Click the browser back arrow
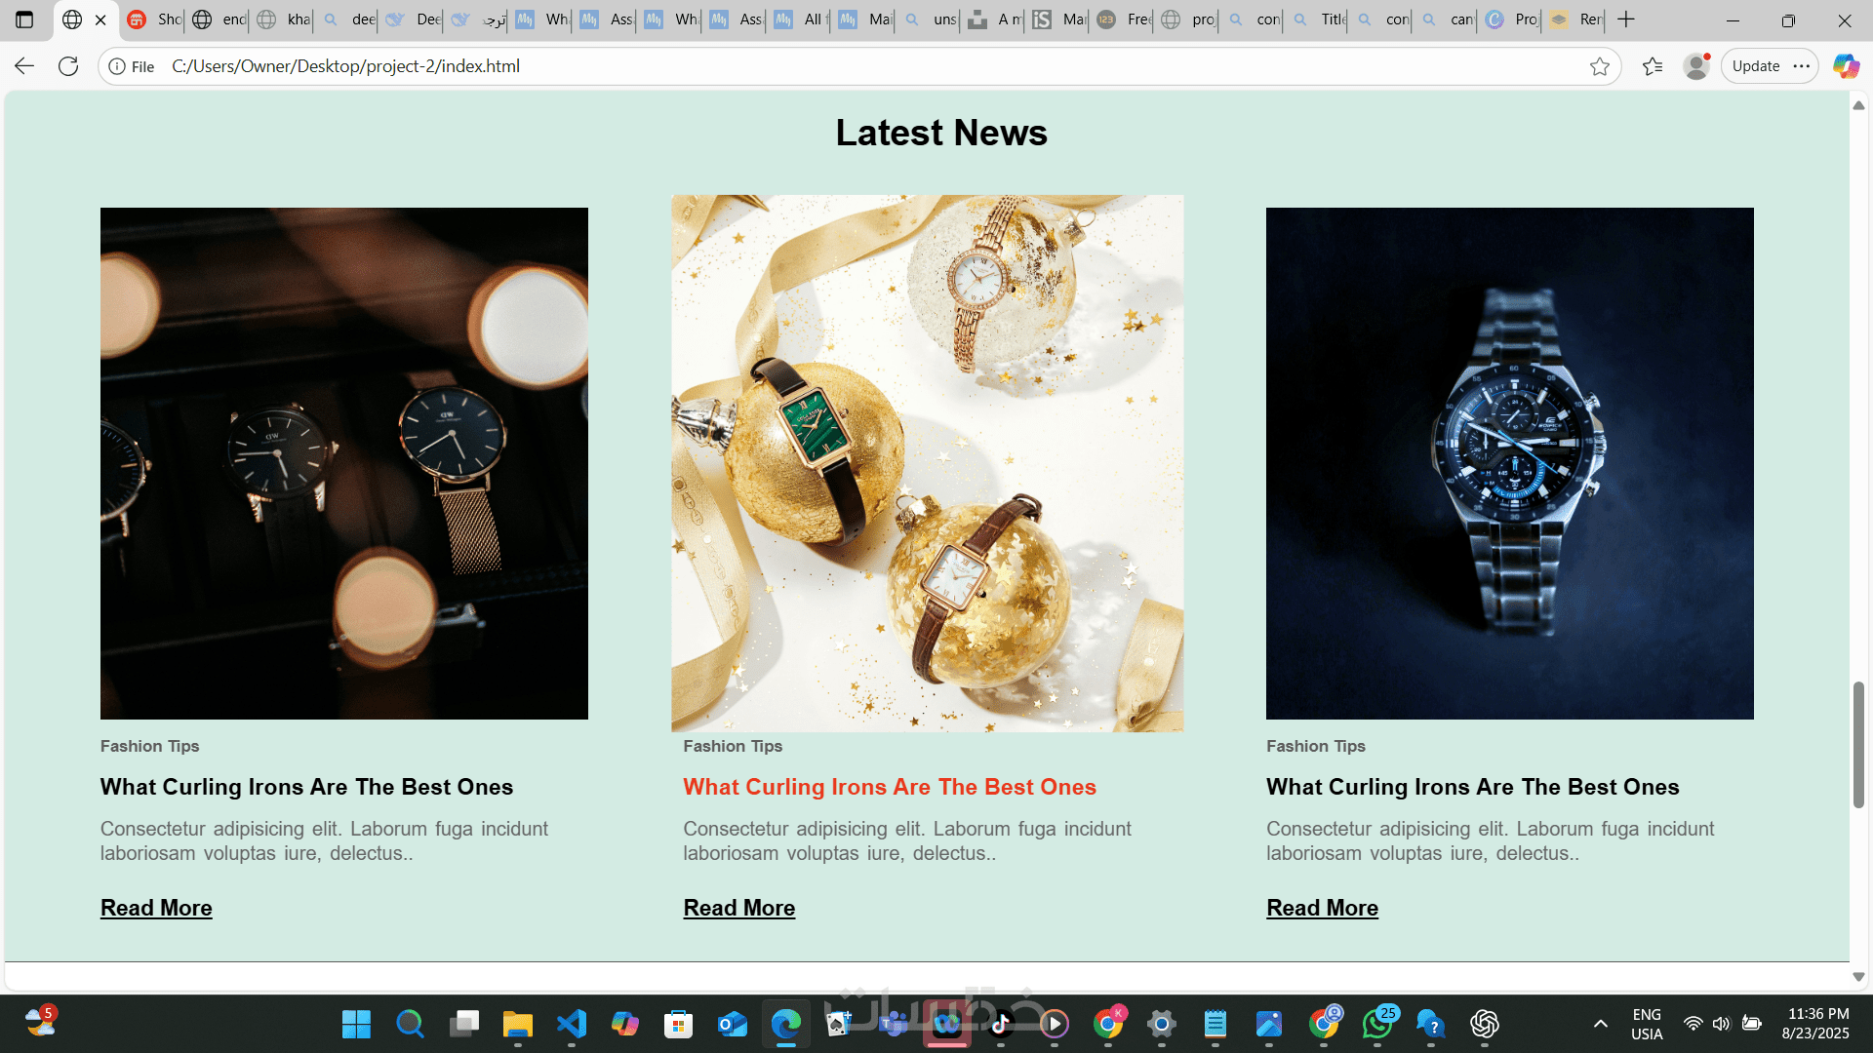Screen dimensions: 1873x1053 point(24,66)
